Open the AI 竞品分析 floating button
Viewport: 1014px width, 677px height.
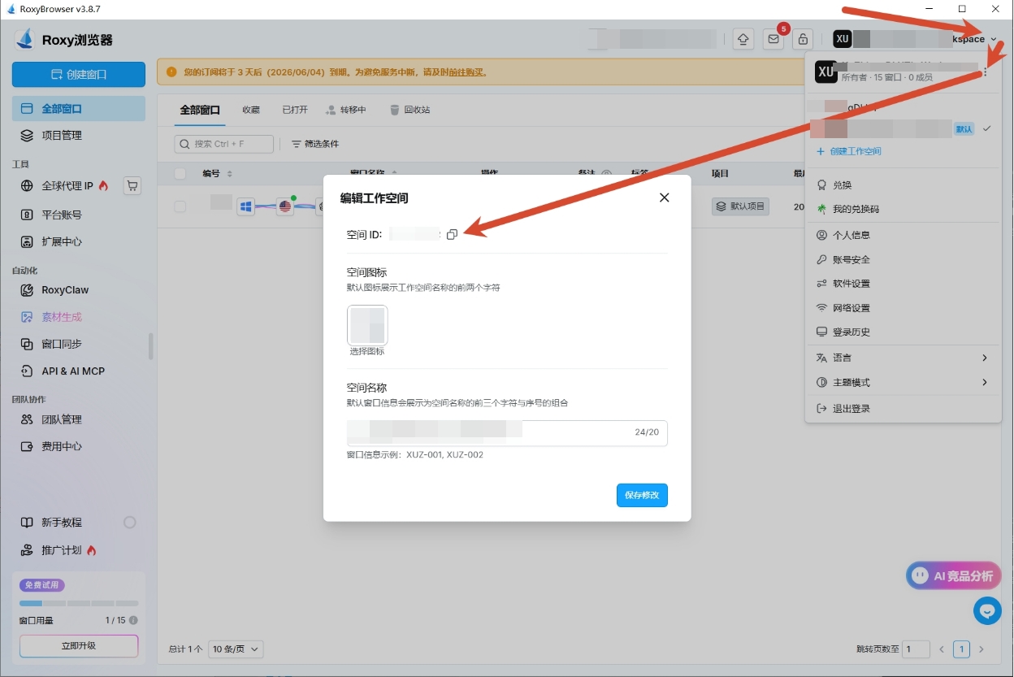click(x=954, y=575)
